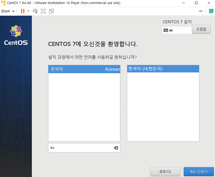Pause the virtual machine
The height and width of the screenshot is (177, 215).
click(x=23, y=11)
